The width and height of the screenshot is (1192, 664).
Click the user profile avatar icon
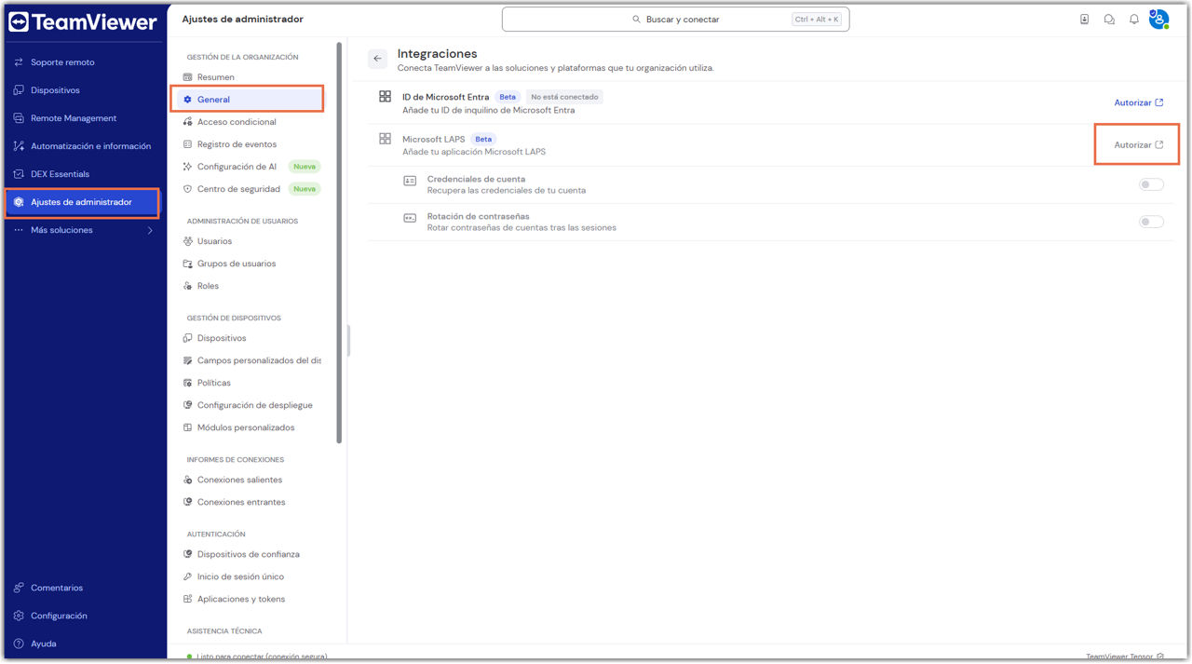1158,20
